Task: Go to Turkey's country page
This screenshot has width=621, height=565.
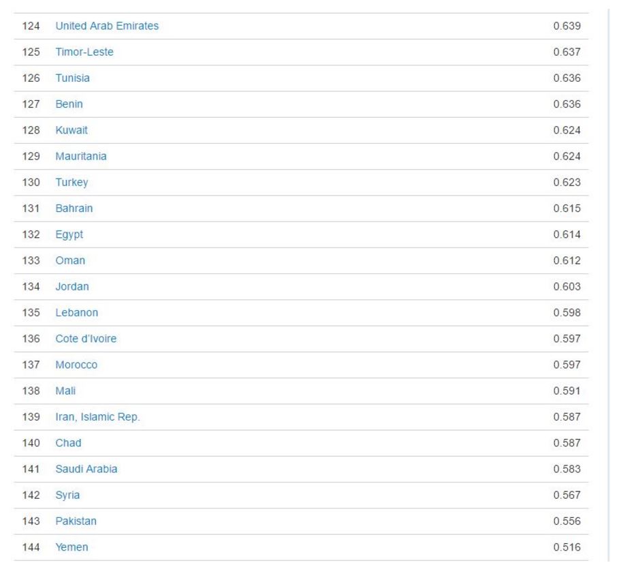Action: 71,183
